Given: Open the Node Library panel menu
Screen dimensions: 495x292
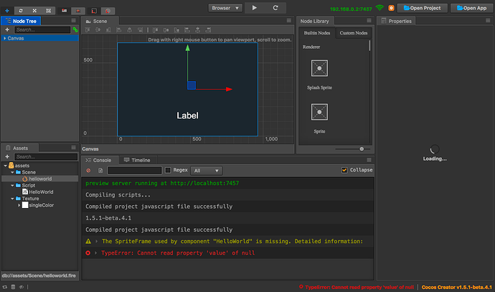Looking at the screenshot, I should click(369, 21).
